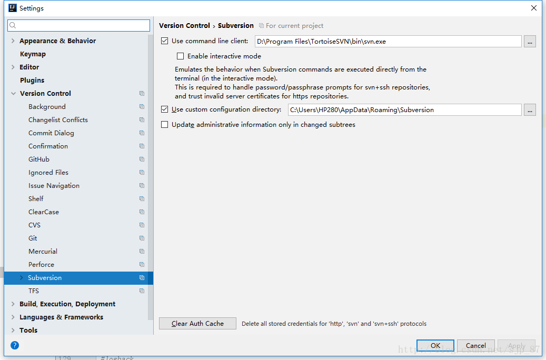The width and height of the screenshot is (546, 360).
Task: Check 'Update administrative information only in changed subtrees'
Action: tap(164, 124)
